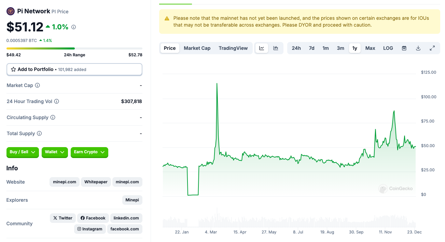
Task: Click Add to Portfolio button
Action: point(74,69)
